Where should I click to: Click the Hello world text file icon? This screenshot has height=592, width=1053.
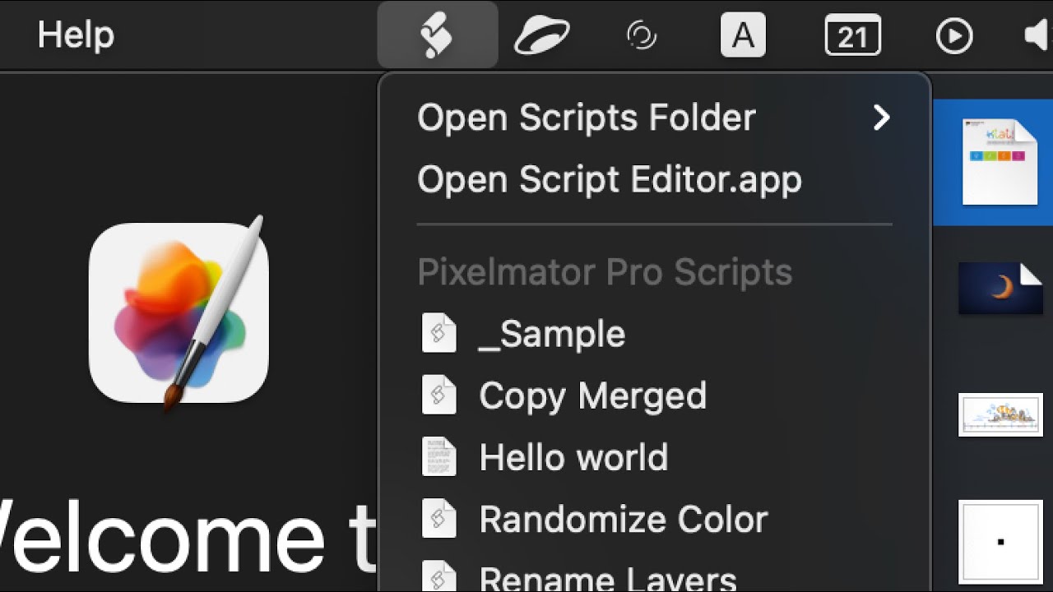tap(438, 457)
